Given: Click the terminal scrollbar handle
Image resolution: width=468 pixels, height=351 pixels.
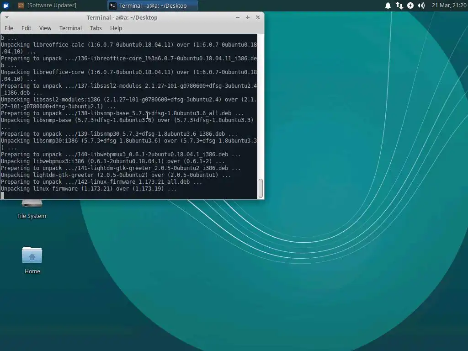Looking at the screenshot, I should tap(261, 188).
